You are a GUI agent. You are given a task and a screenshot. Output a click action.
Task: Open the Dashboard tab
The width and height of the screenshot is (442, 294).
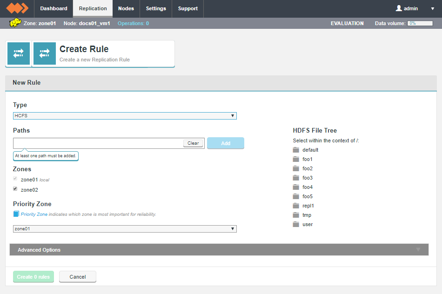click(x=54, y=8)
